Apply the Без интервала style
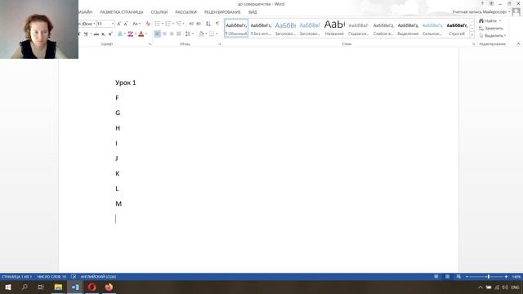Image resolution: width=523 pixels, height=294 pixels. click(x=261, y=29)
